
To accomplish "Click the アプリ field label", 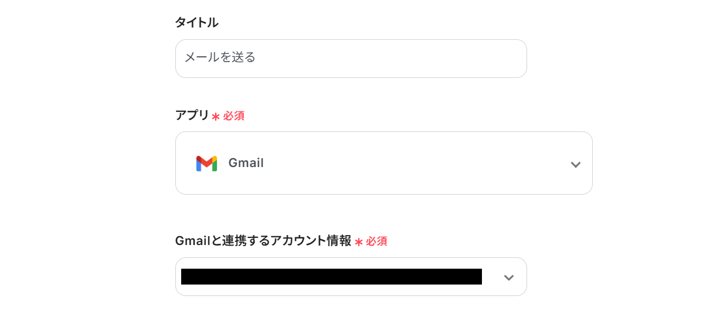I will click(x=192, y=115).
